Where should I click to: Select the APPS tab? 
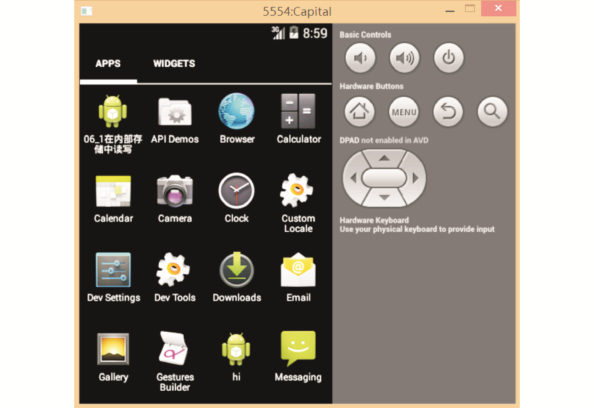(108, 63)
